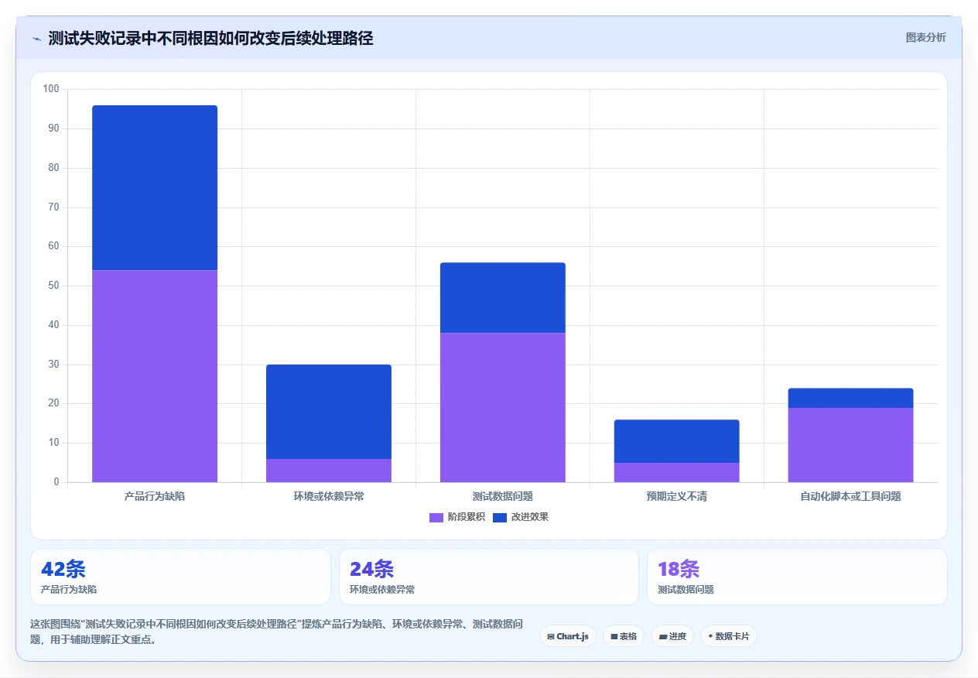This screenshot has height=678, width=978.
Task: Click the 产品行为缺陷 caption under 42条
Action: 69,590
